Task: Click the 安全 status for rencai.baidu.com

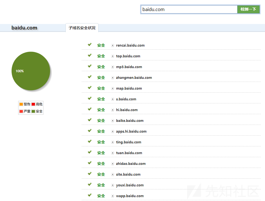Action: coord(101,45)
